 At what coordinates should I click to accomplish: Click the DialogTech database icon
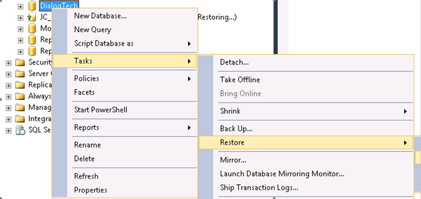tap(31, 6)
